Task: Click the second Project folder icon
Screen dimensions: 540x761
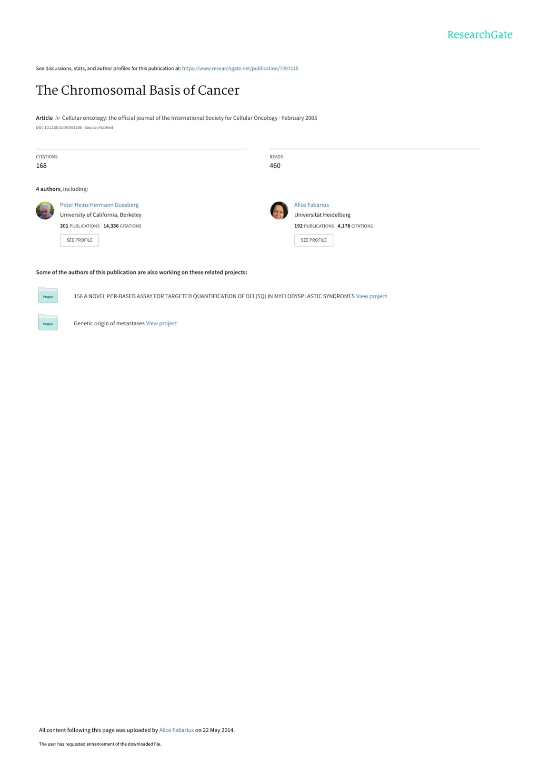Action: (48, 322)
